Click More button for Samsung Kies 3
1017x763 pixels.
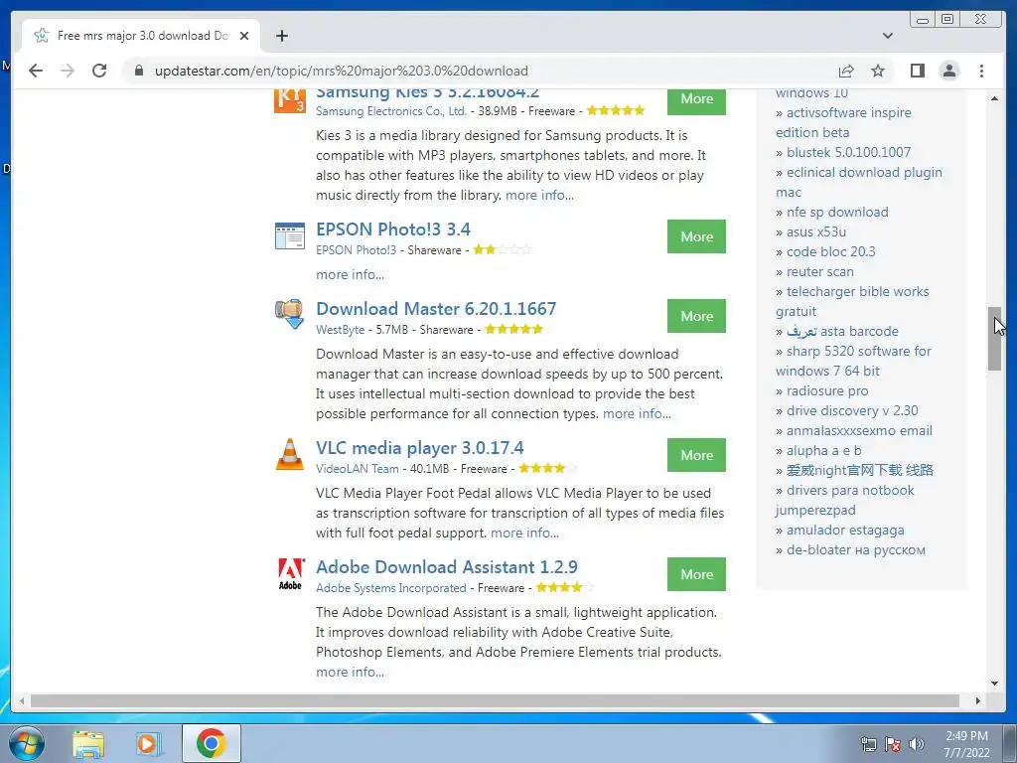(x=696, y=100)
